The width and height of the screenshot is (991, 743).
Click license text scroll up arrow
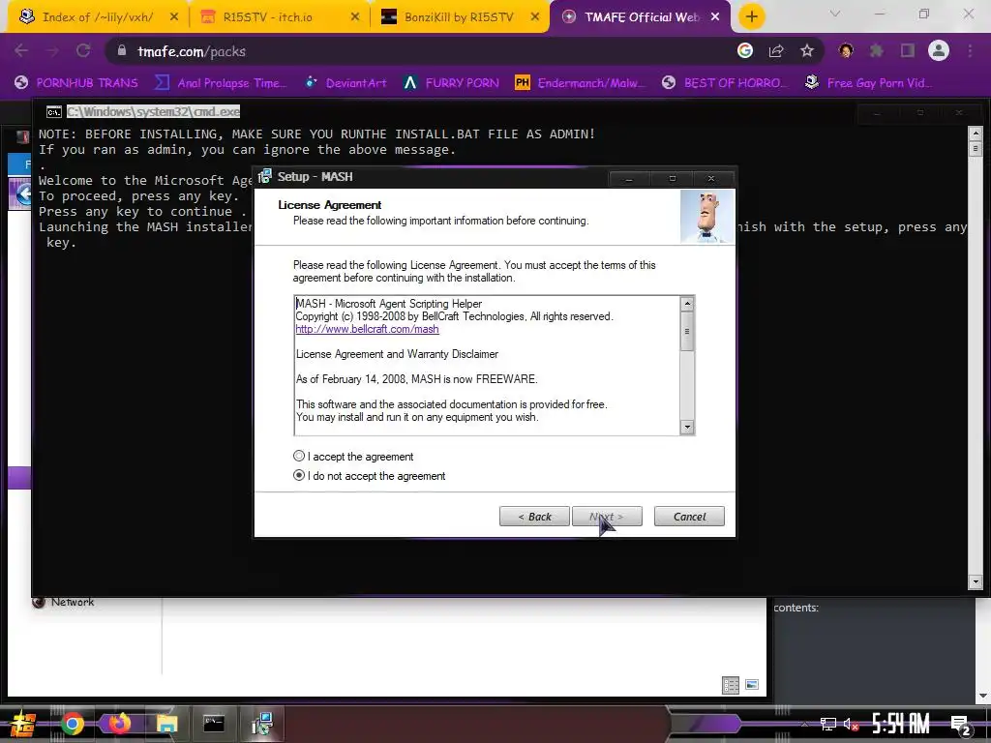687,304
